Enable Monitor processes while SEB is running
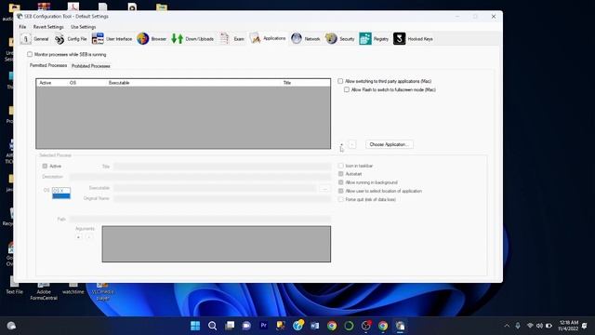Viewport: 595px width, 335px height. pos(30,54)
